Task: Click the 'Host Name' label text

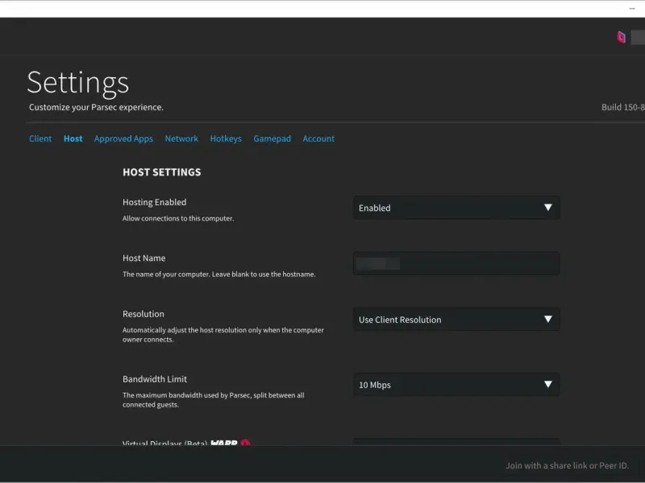Action: coord(144,258)
